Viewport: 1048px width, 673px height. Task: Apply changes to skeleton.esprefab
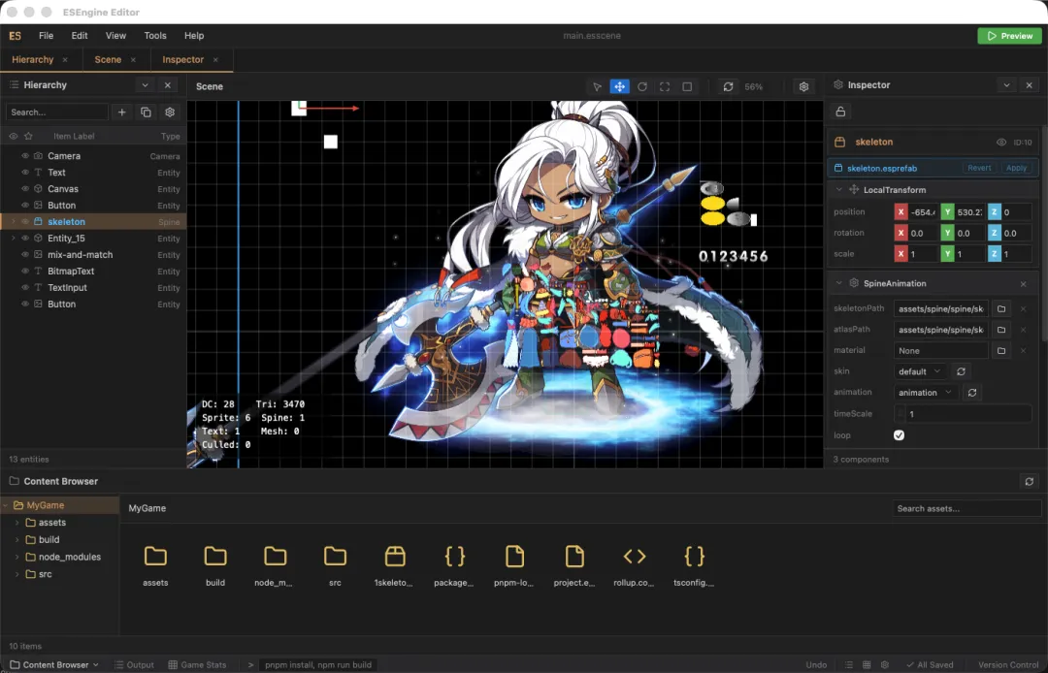pyautogui.click(x=1017, y=169)
